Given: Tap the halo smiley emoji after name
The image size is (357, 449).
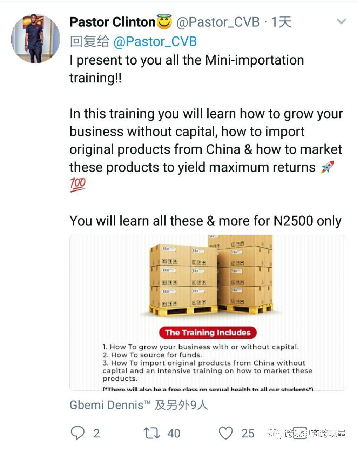Looking at the screenshot, I should (164, 22).
